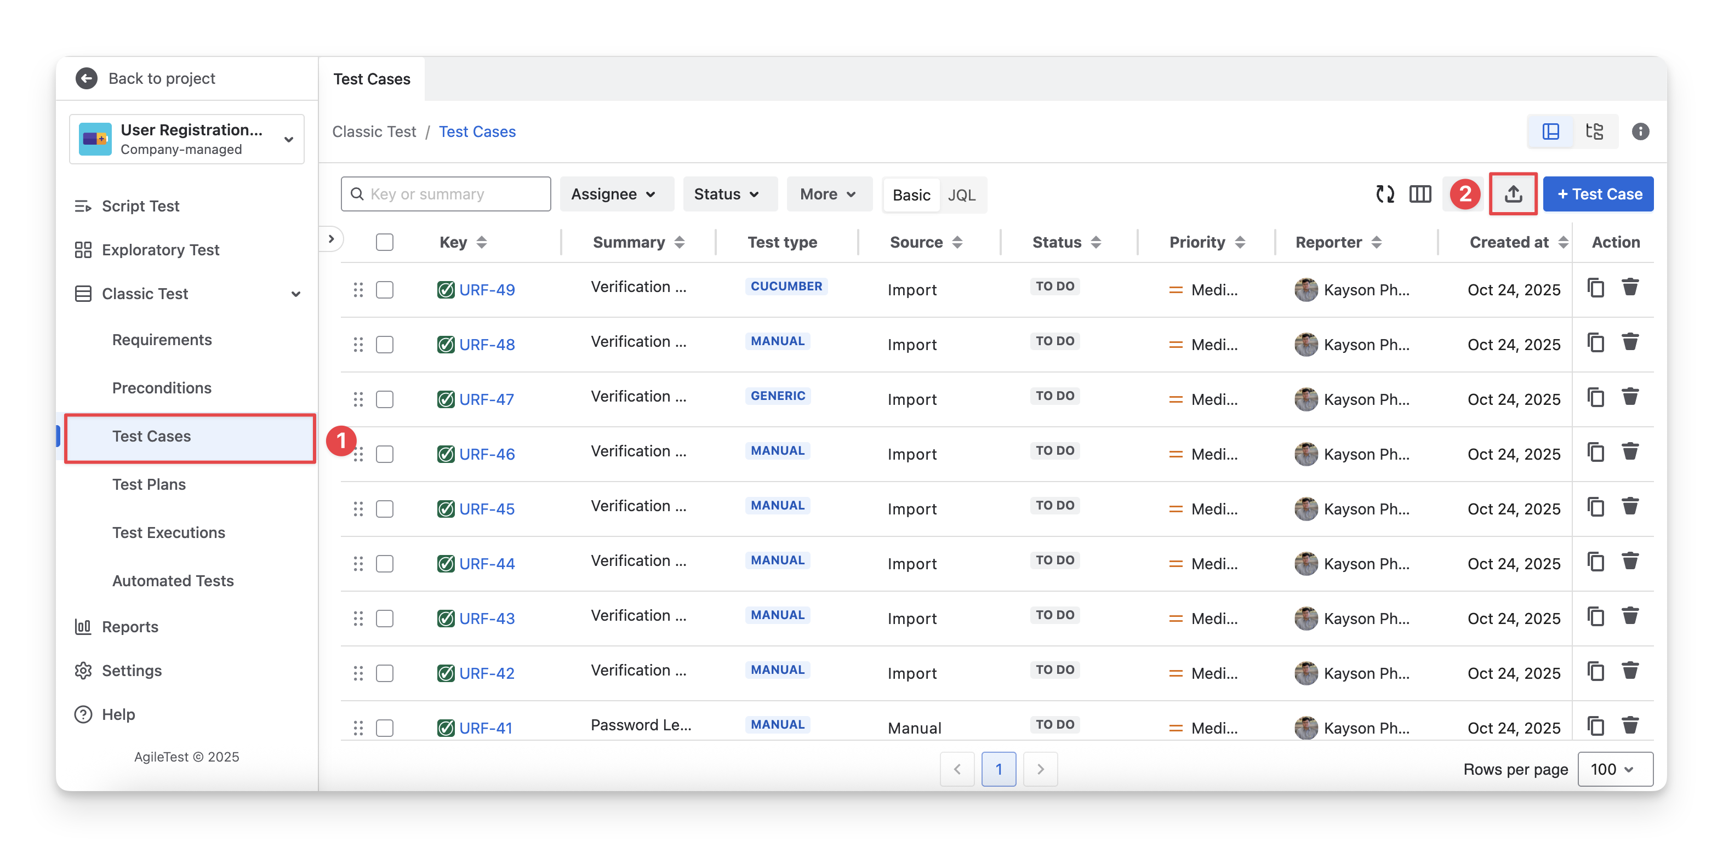1723x847 pixels.
Task: Click the Back to project arrow icon
Action: pyautogui.click(x=86, y=78)
